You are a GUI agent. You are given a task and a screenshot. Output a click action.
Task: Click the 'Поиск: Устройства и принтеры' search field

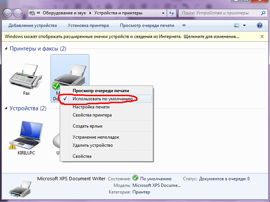point(220,13)
